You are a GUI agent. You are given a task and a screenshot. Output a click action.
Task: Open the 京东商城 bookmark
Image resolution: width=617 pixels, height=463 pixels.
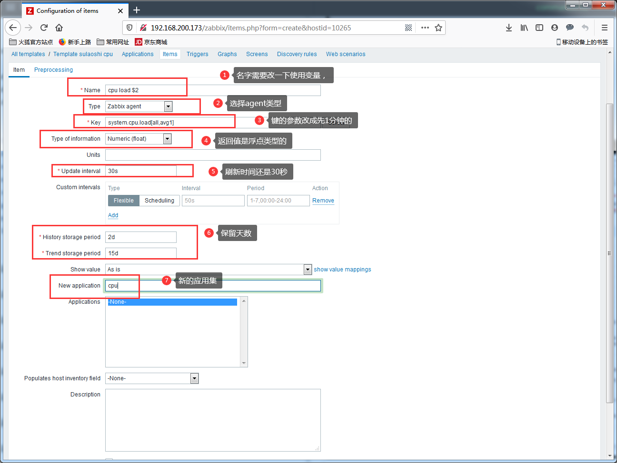tap(151, 42)
